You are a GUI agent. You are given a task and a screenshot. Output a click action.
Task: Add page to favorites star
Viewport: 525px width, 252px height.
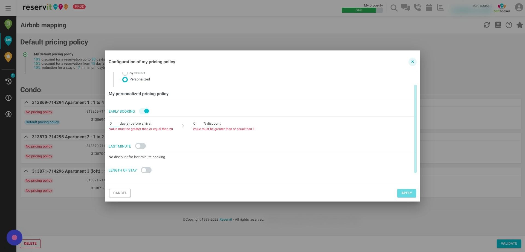520,25
